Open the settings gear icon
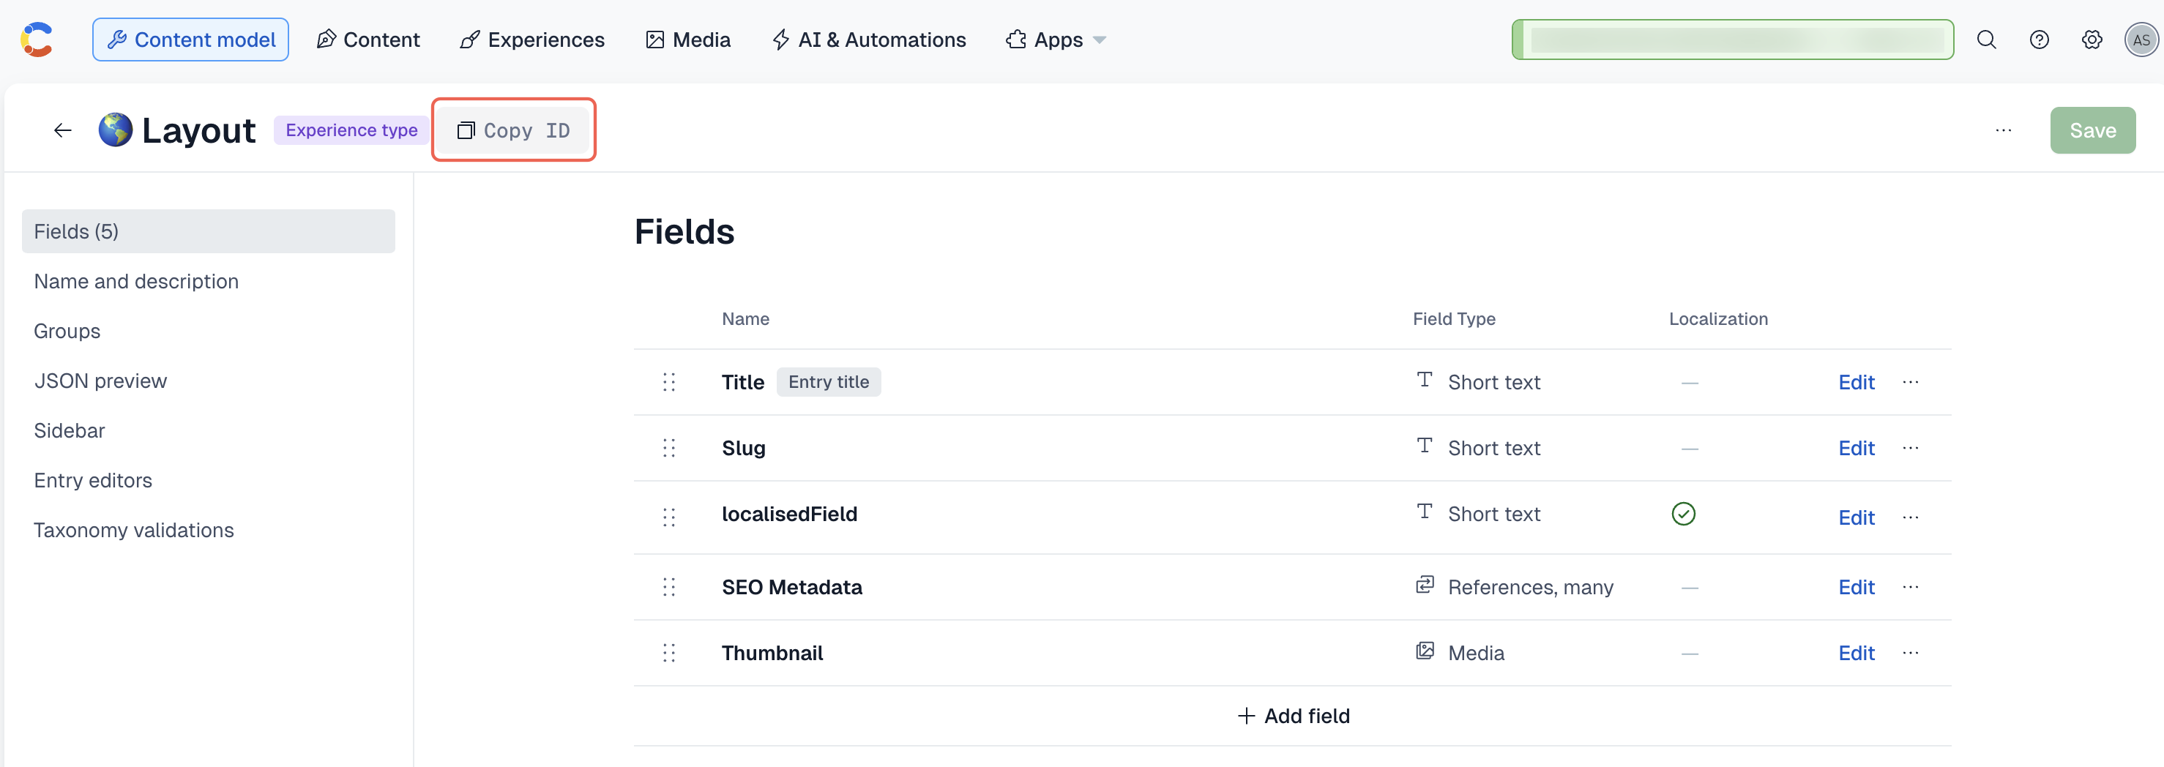Viewport: 2164px width, 767px height. [x=2092, y=40]
